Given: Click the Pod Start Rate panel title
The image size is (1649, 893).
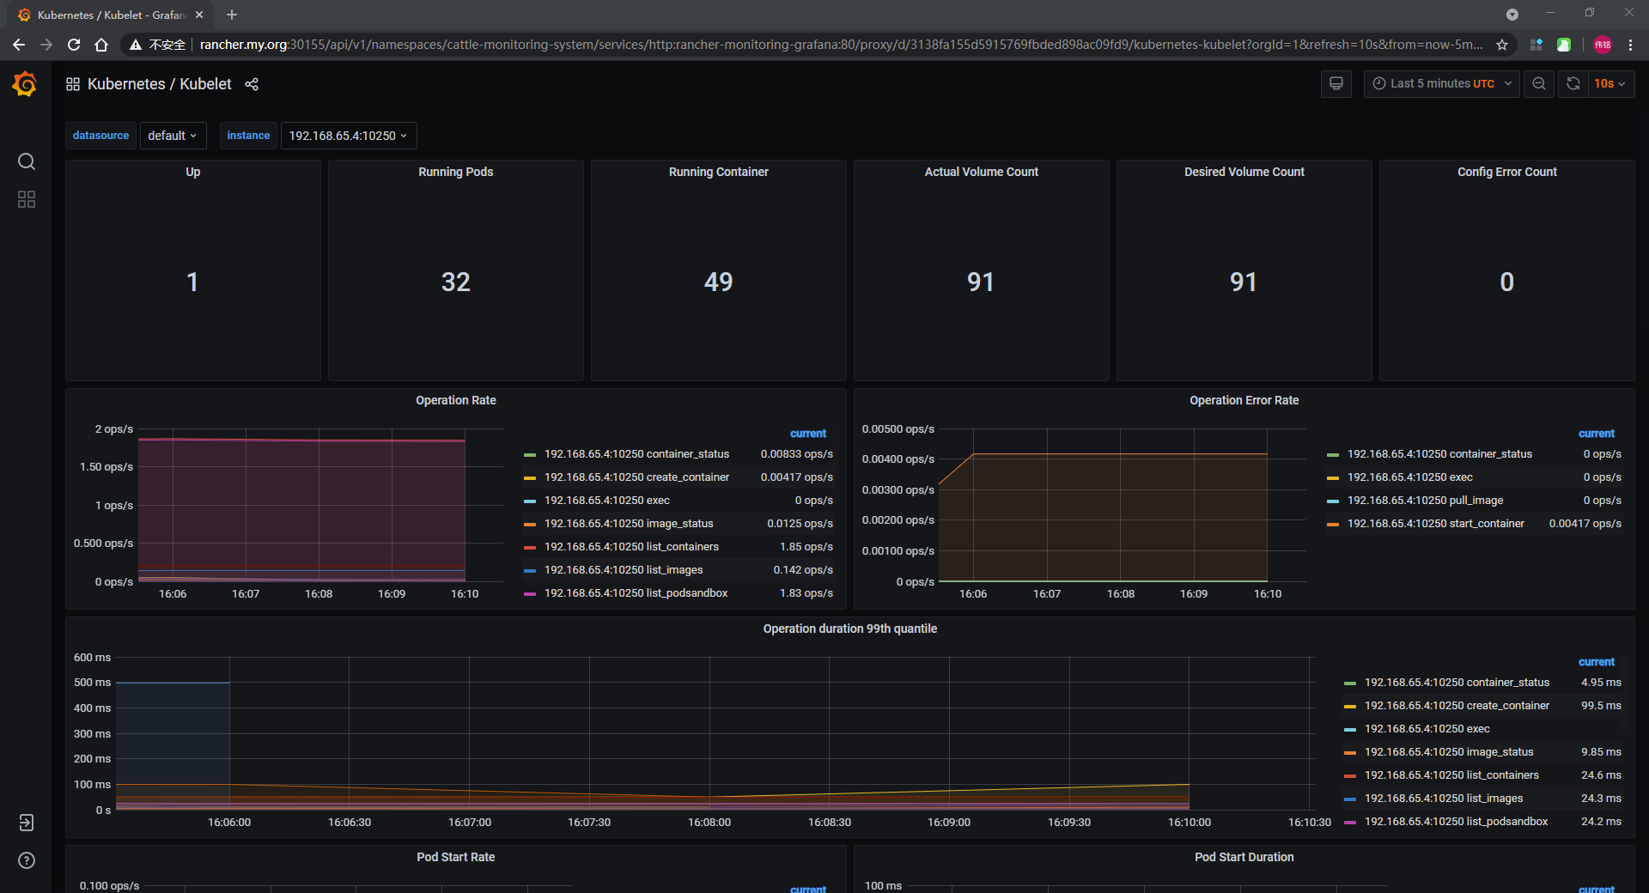Looking at the screenshot, I should coord(456,857).
